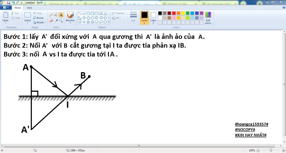Pick the brown color swatch
This screenshot has width=286, height=153.
(x=169, y=18)
